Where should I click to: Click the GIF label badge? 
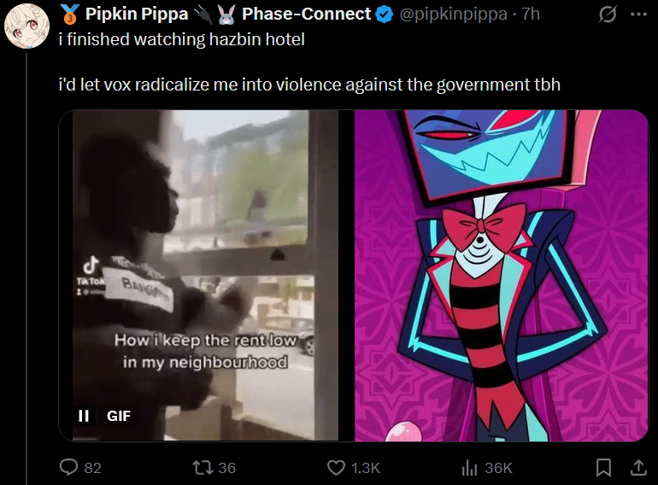tap(118, 416)
